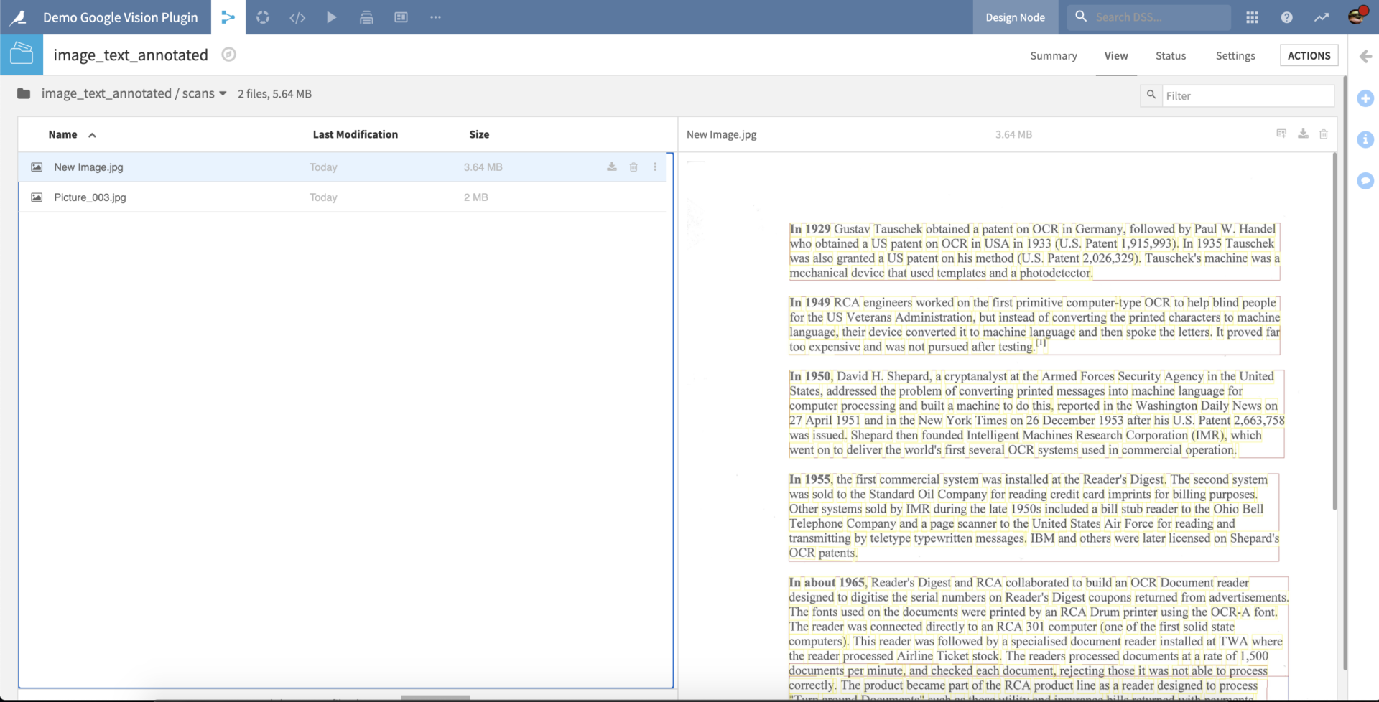
Task: Open the Flow icon in top navigation
Action: coord(228,17)
